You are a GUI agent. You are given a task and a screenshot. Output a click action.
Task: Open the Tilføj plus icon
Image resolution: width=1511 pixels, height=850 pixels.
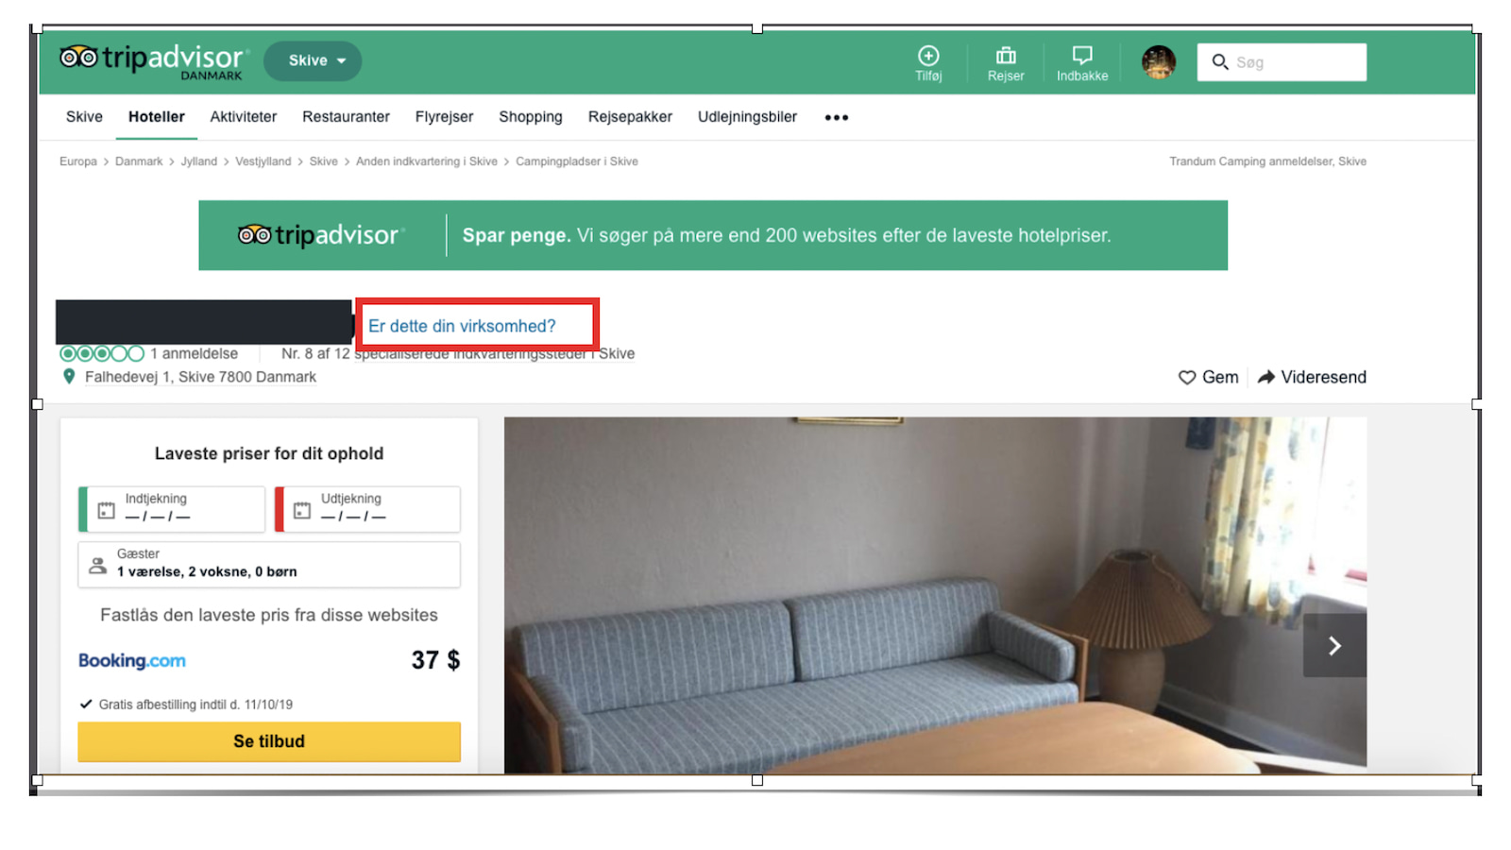(x=928, y=55)
